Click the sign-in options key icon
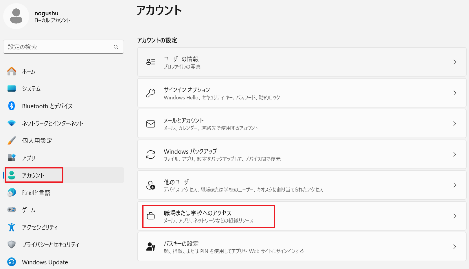This screenshot has height=269, width=469. pyautogui.click(x=151, y=93)
